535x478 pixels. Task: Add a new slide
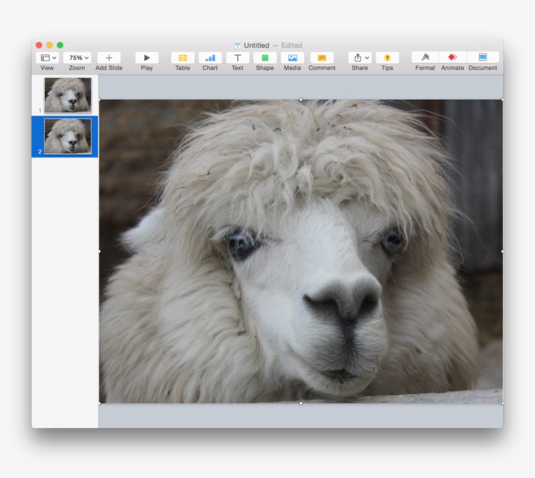[x=108, y=58]
